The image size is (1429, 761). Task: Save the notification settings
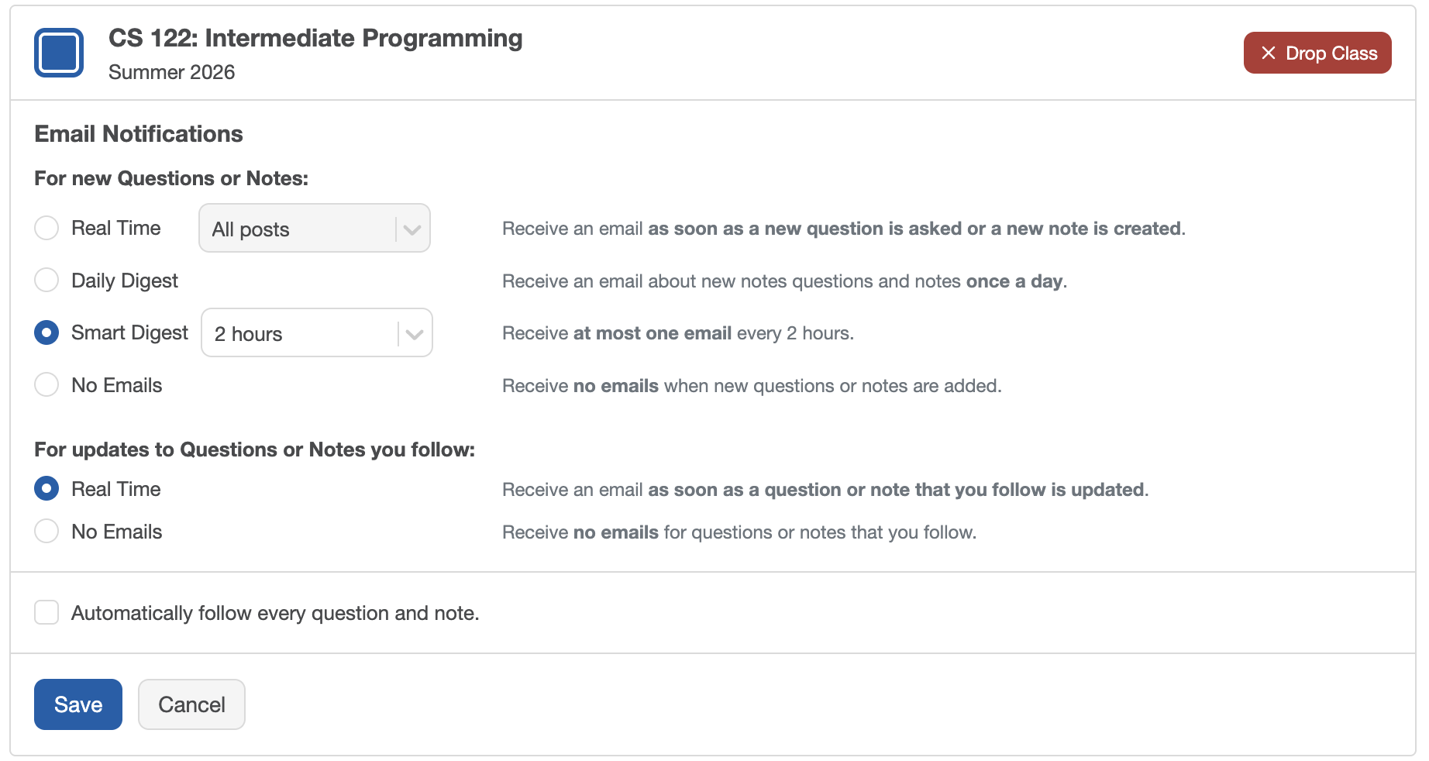(78, 704)
